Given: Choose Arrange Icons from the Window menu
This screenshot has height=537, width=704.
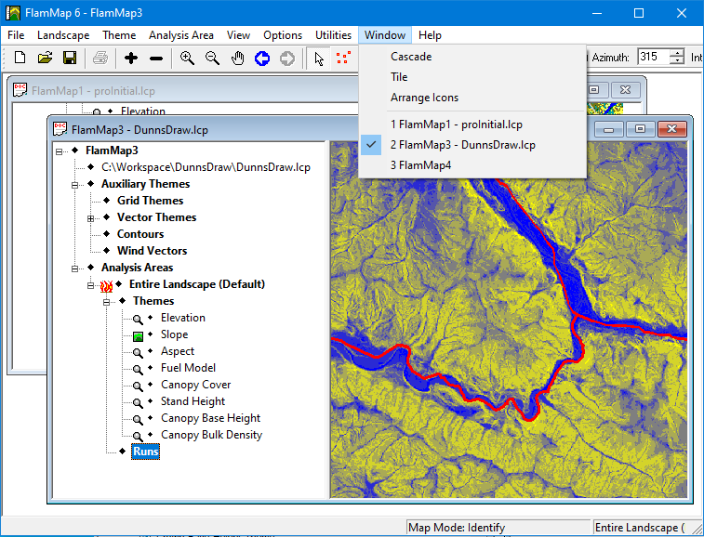Looking at the screenshot, I should click(472, 98).
